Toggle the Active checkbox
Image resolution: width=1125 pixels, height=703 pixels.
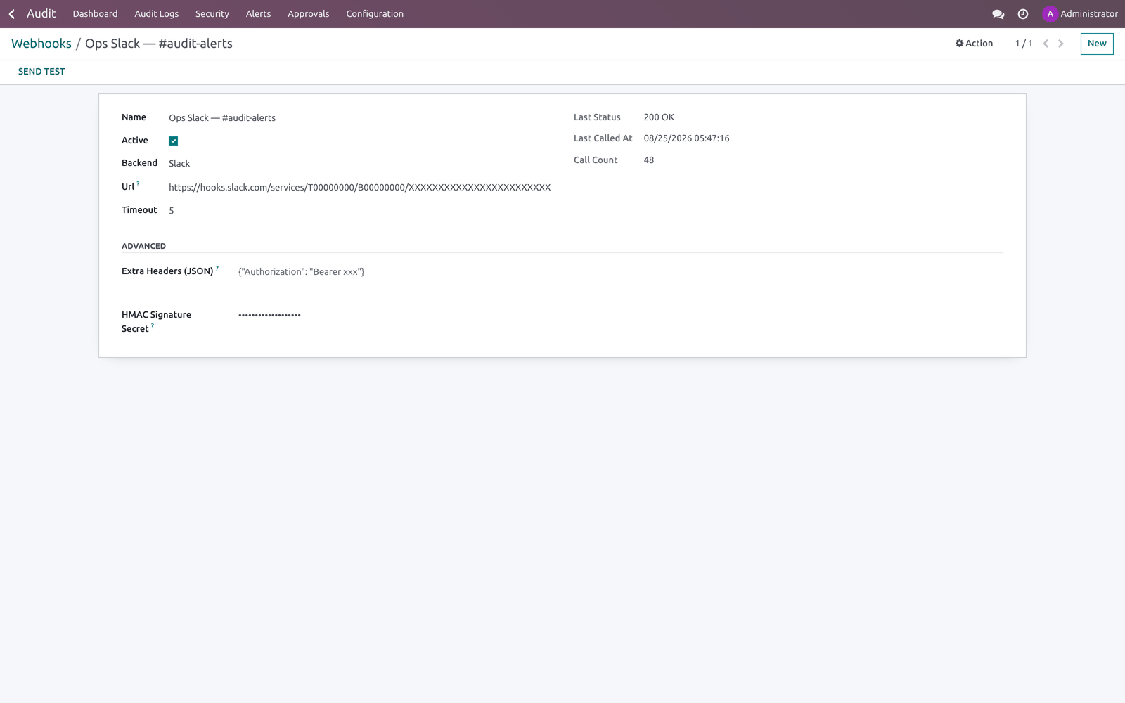(x=173, y=141)
